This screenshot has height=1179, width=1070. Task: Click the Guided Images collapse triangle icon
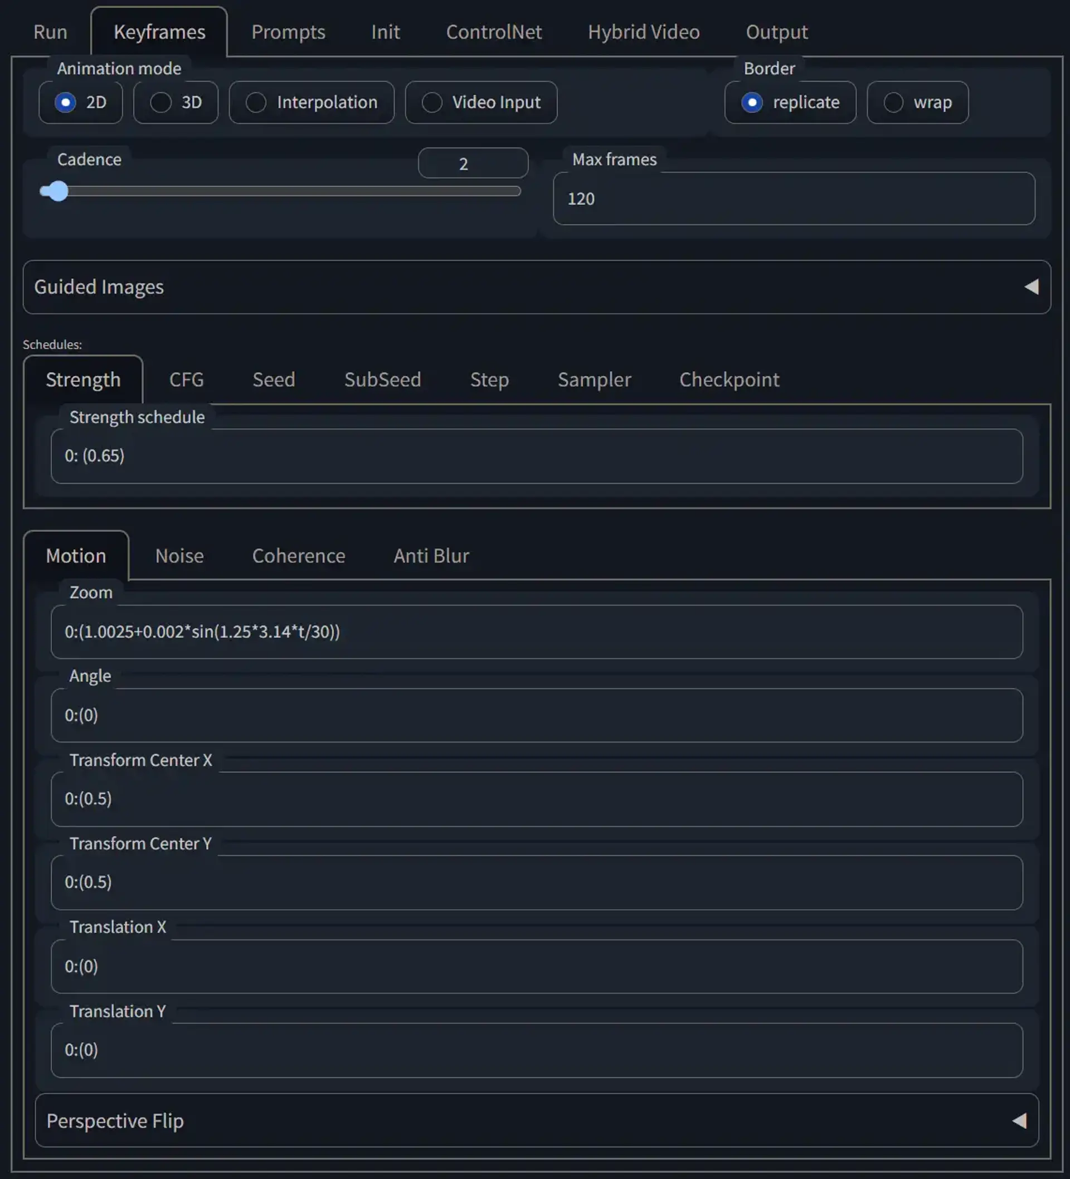(x=1032, y=287)
